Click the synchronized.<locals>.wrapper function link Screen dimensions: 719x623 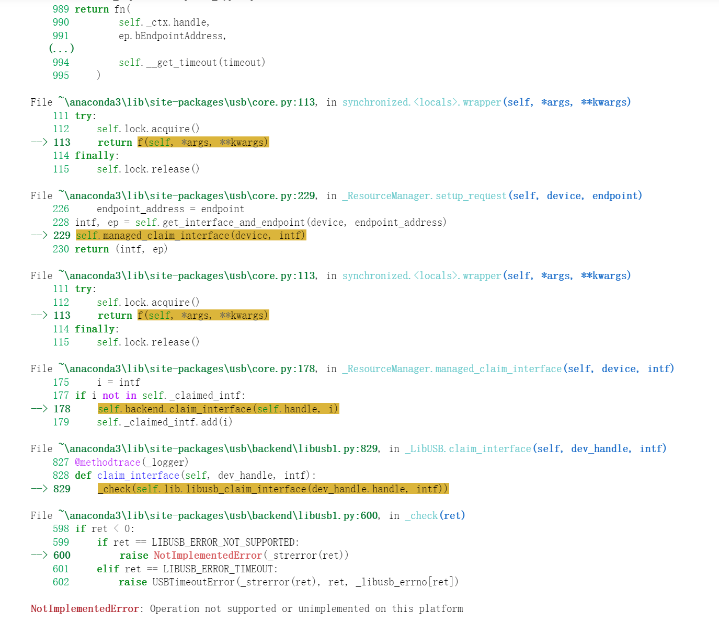click(421, 102)
